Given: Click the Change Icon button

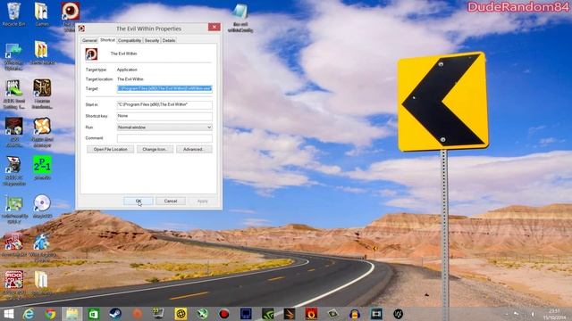Looking at the screenshot, I should 155,149.
